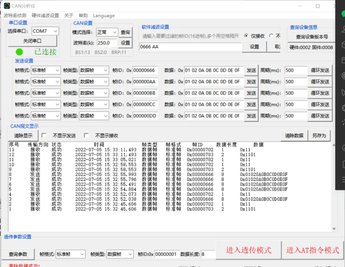
Task: Expand the 模式选择 dropdown showing 正常
Action: [107, 32]
